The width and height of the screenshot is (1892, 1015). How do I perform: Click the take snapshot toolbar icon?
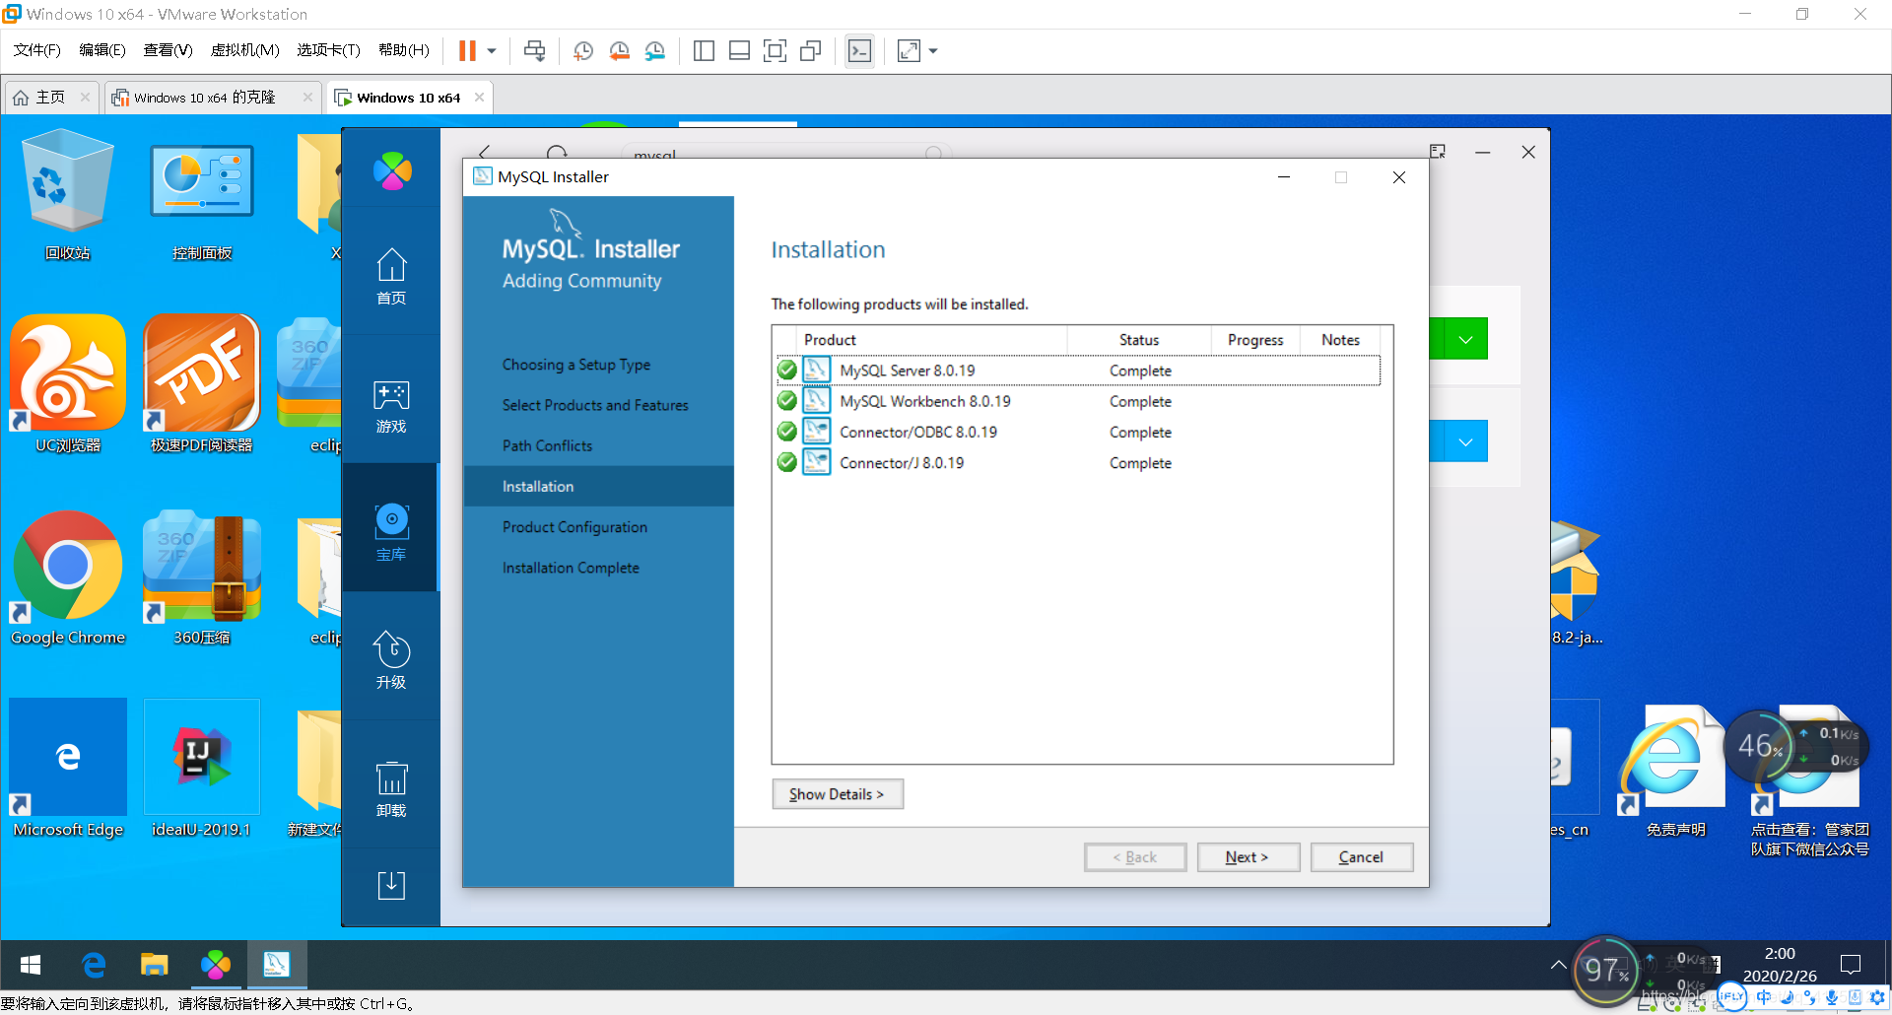(583, 50)
